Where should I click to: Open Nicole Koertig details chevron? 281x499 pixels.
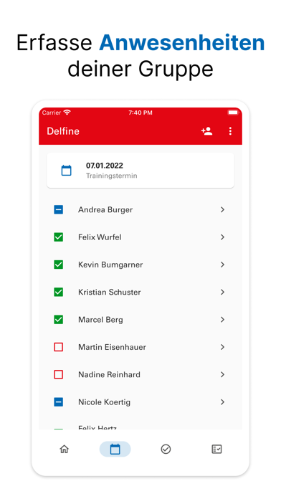click(222, 402)
